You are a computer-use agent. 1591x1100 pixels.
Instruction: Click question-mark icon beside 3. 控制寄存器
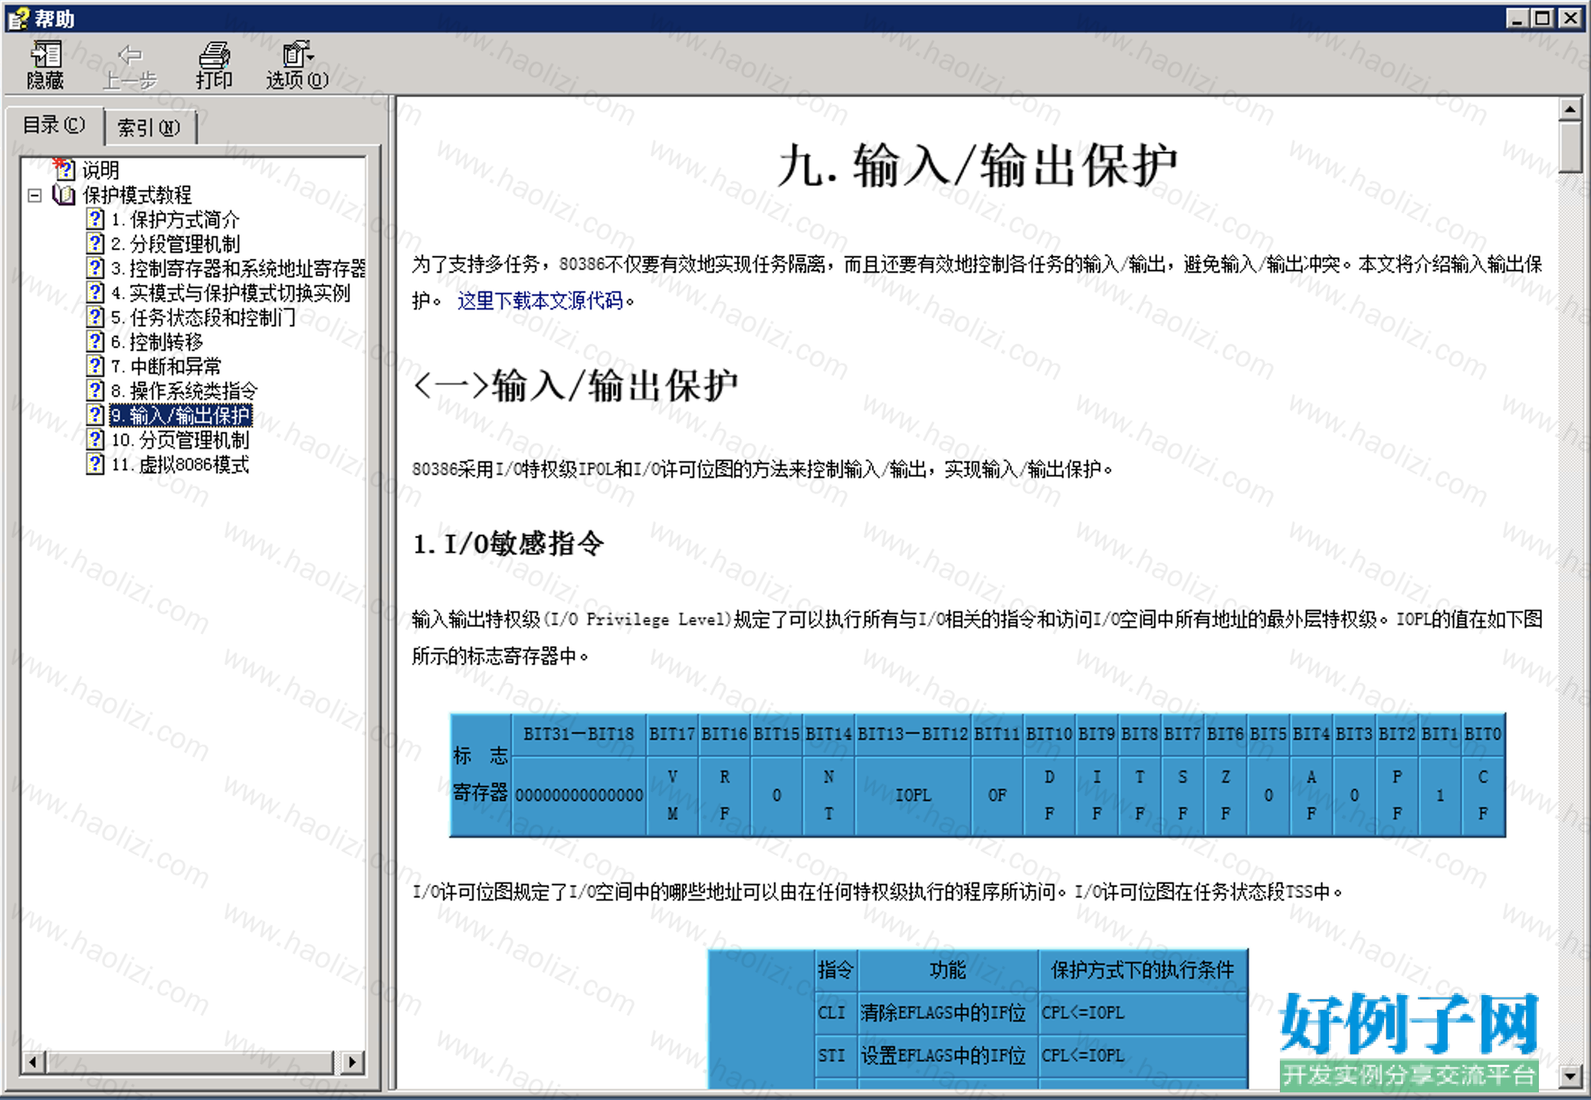pyautogui.click(x=95, y=268)
